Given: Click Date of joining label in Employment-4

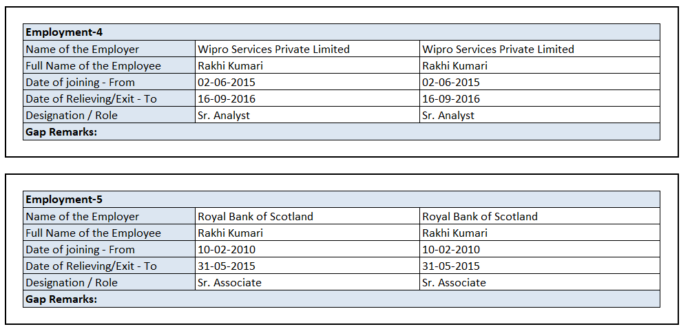Looking at the screenshot, I should [81, 82].
